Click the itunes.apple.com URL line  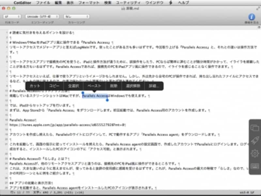point(67,125)
